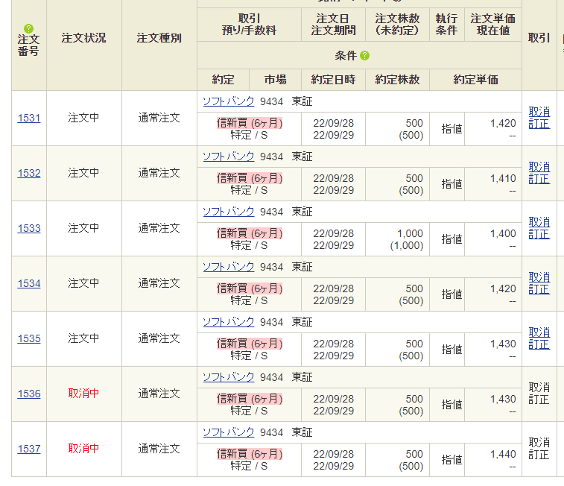564x486 pixels.
Task: Open order number 1532
Action: pyautogui.click(x=29, y=173)
